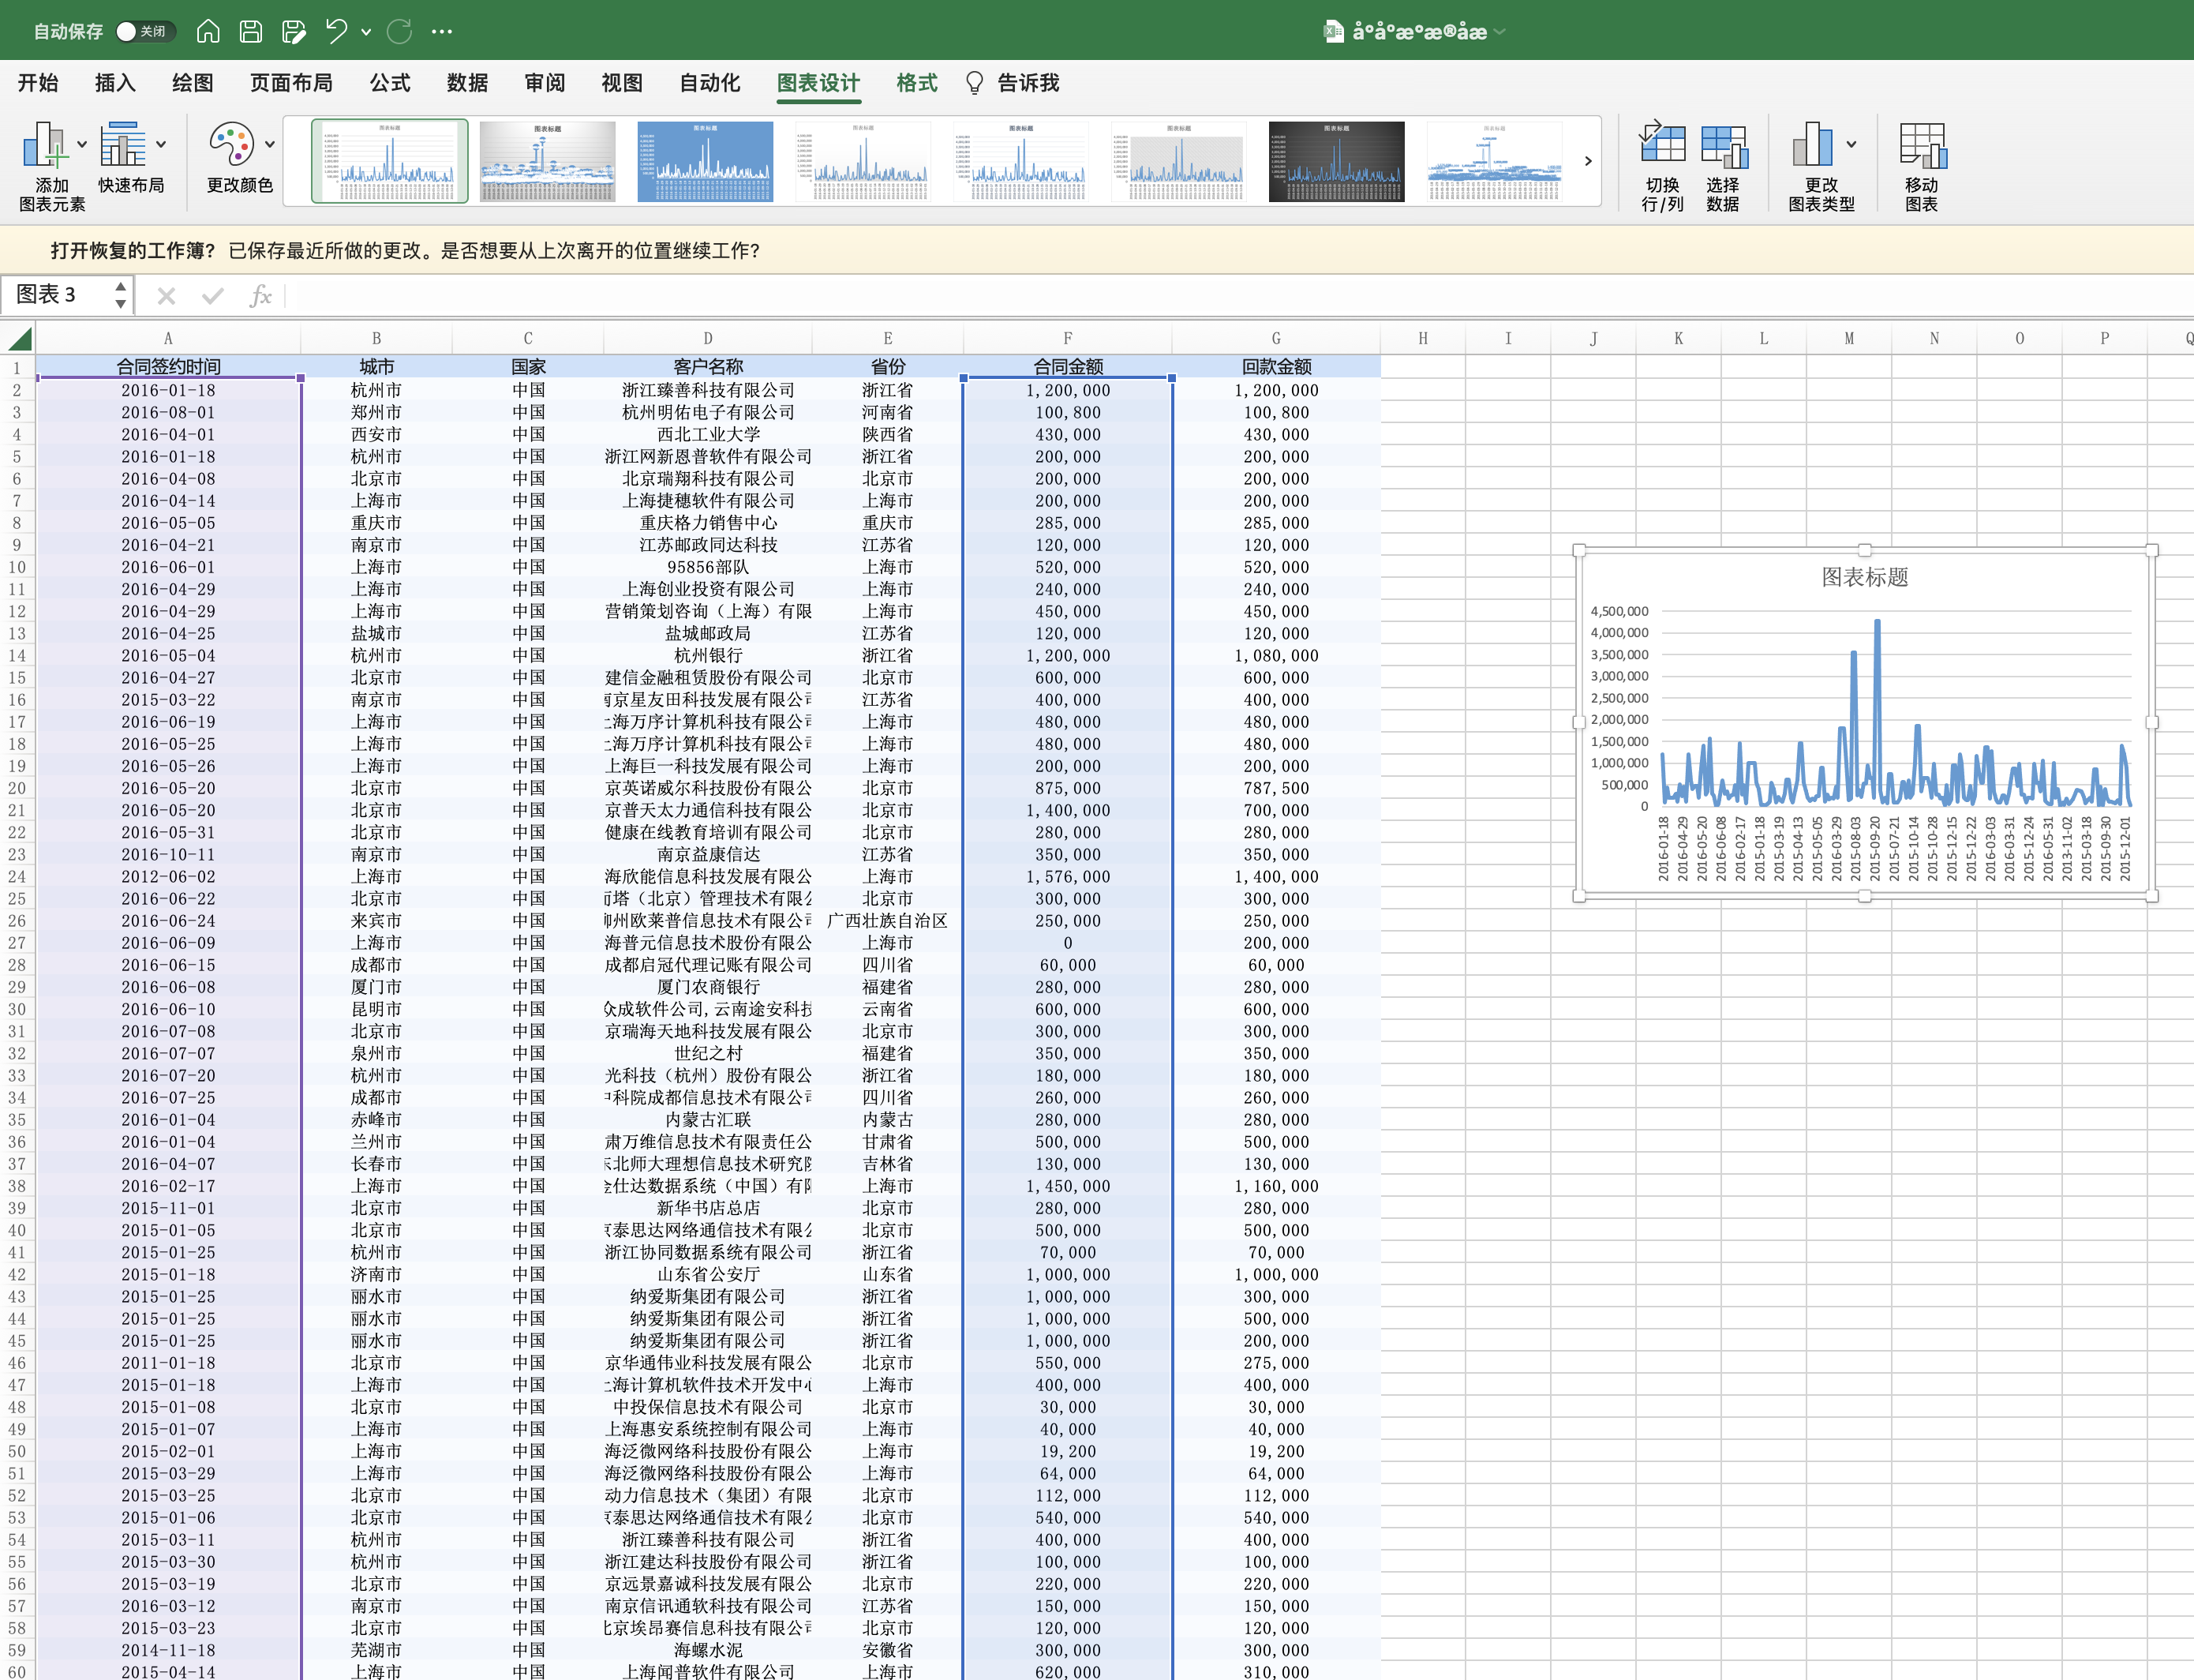Click the Save As icon with pencil

(294, 31)
